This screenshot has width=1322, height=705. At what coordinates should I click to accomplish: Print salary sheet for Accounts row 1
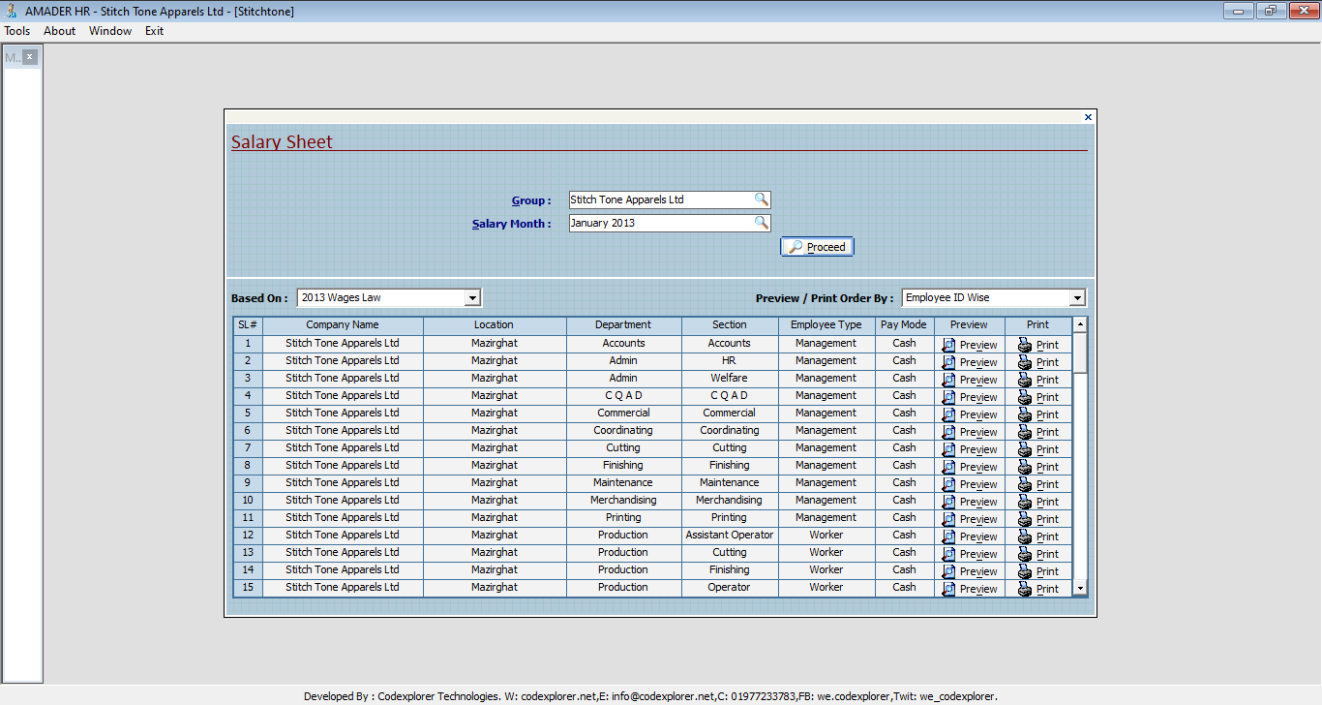point(1038,345)
